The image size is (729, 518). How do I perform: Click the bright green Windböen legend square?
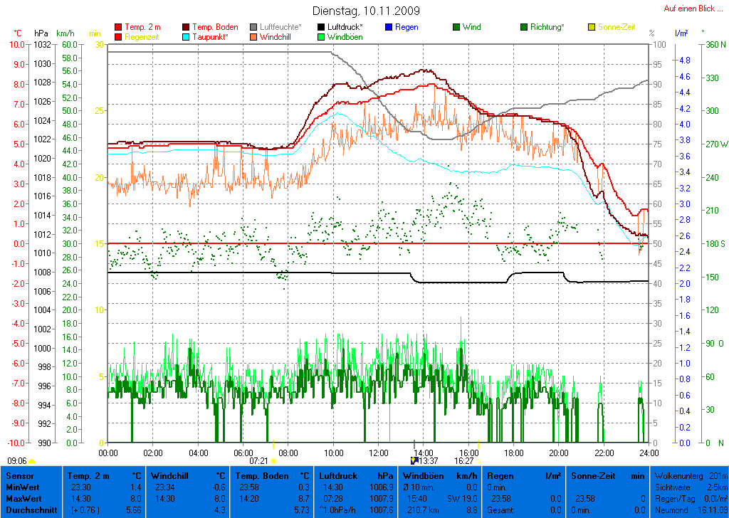click(321, 37)
